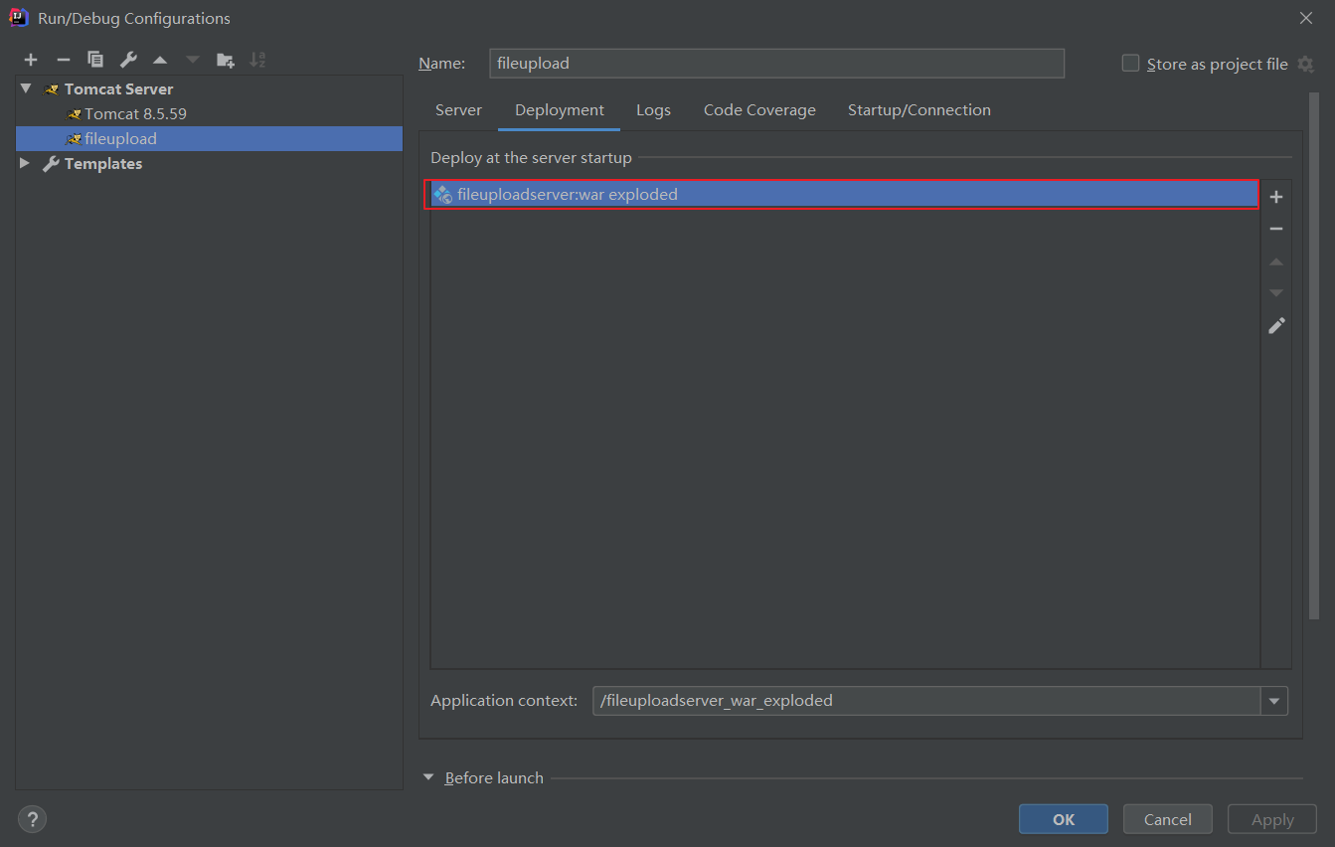Select Tomcat 8.5.59 configuration

pyautogui.click(x=135, y=113)
